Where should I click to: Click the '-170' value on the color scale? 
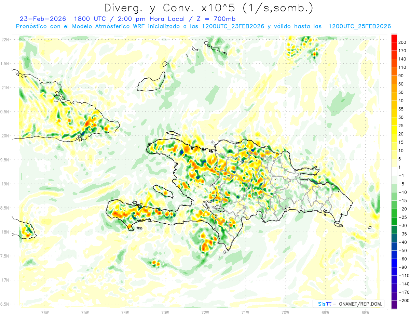pyautogui.click(x=403, y=292)
